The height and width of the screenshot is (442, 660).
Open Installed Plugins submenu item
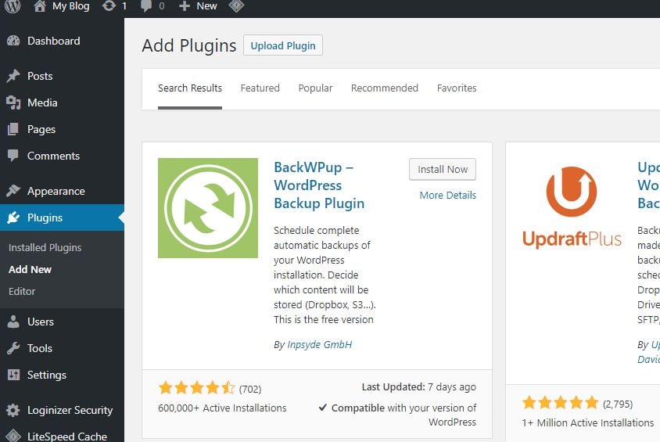45,247
